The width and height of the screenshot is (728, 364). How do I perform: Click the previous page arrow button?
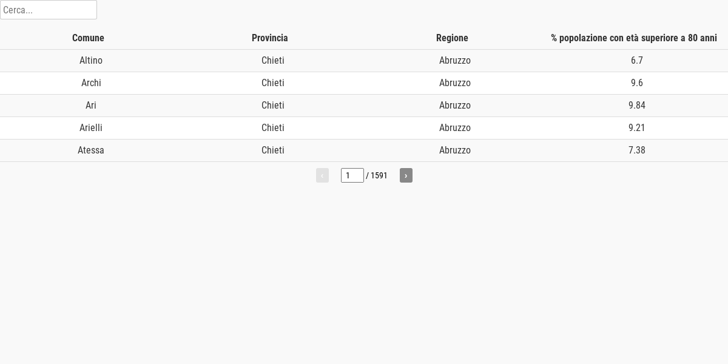click(x=322, y=175)
